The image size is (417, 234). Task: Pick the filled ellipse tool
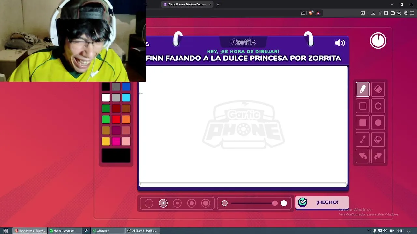[378, 123]
